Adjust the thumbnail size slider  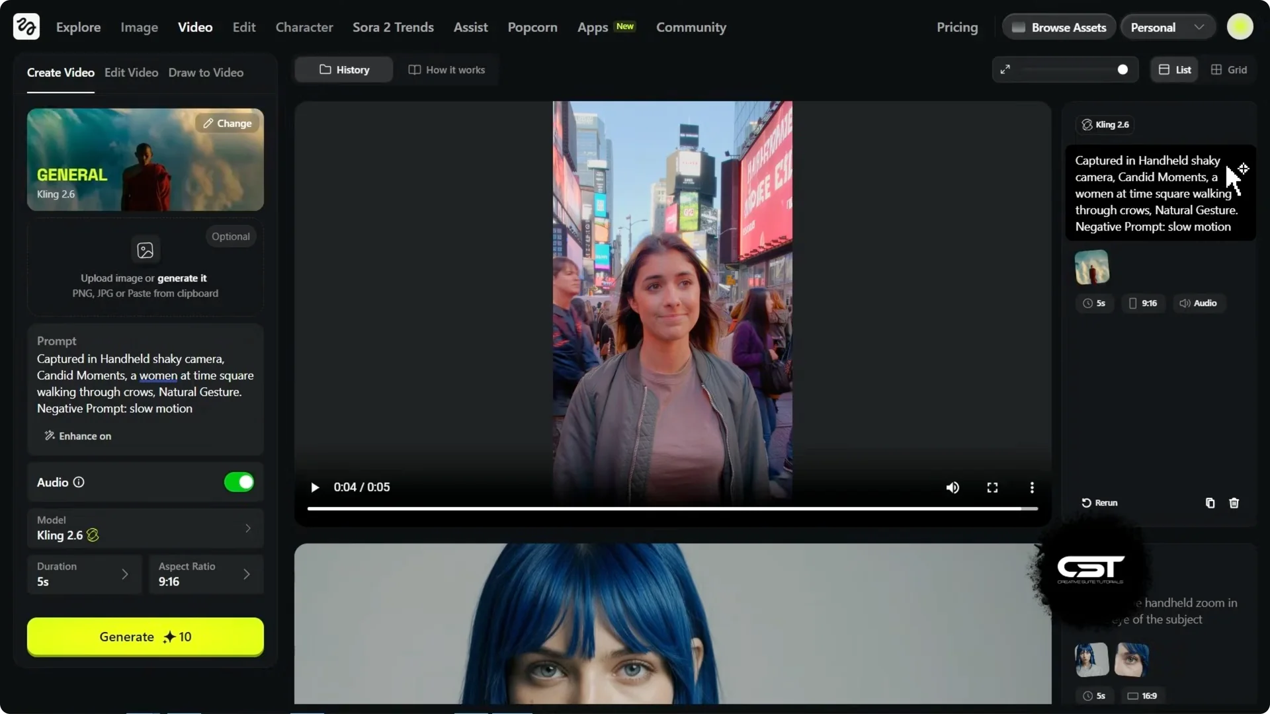[x=1122, y=69]
